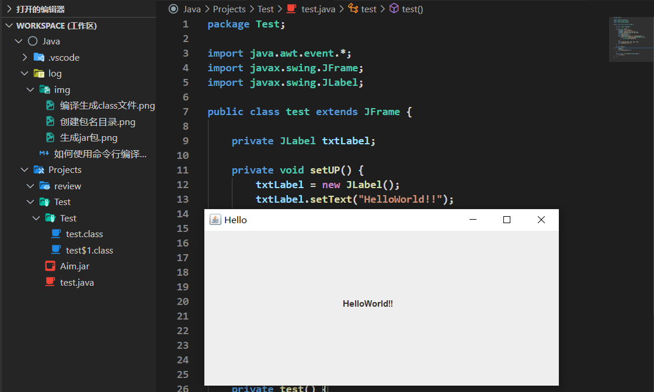
Task: Expand the .vscode folder chevron
Action: [x=25, y=57]
